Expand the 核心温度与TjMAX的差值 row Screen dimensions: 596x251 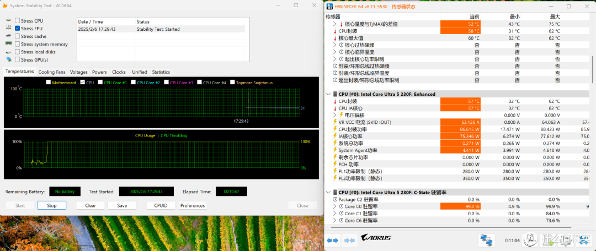click(x=334, y=24)
